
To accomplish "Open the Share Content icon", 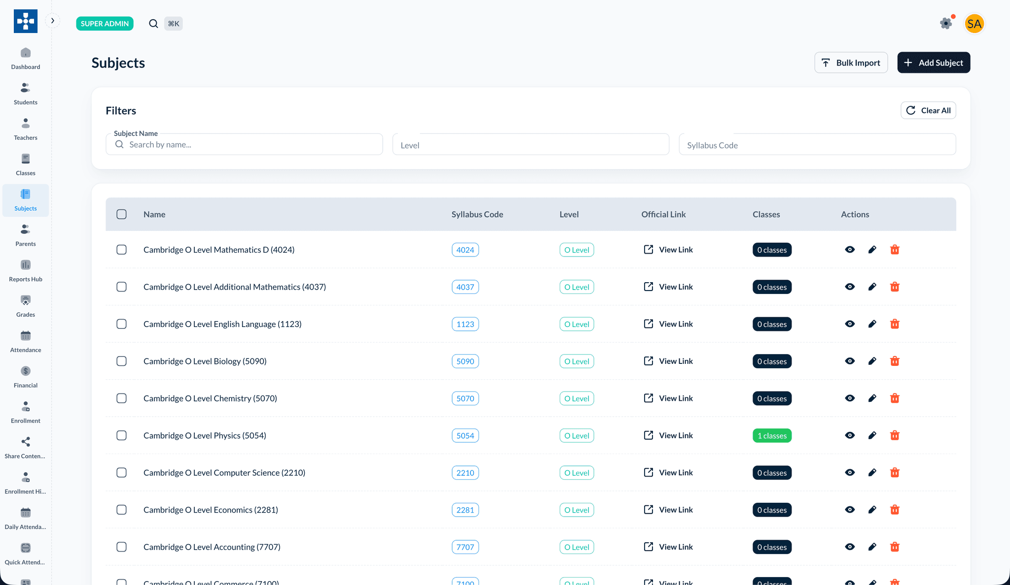I will 26,442.
